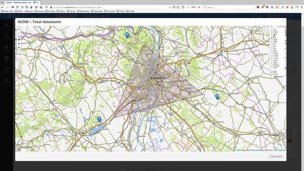Increase the browser page zoom level

199,7
